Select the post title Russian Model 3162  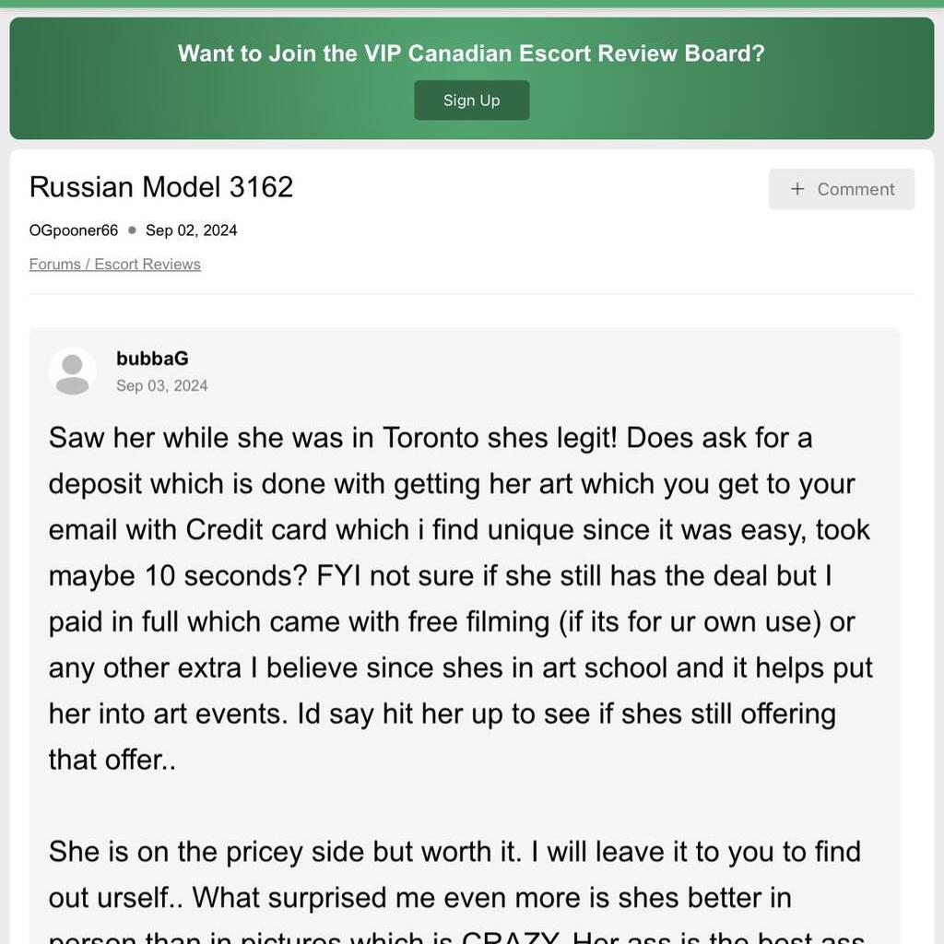pyautogui.click(x=160, y=187)
